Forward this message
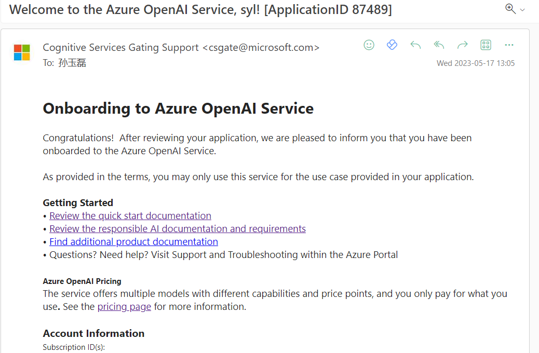 [x=462, y=45]
